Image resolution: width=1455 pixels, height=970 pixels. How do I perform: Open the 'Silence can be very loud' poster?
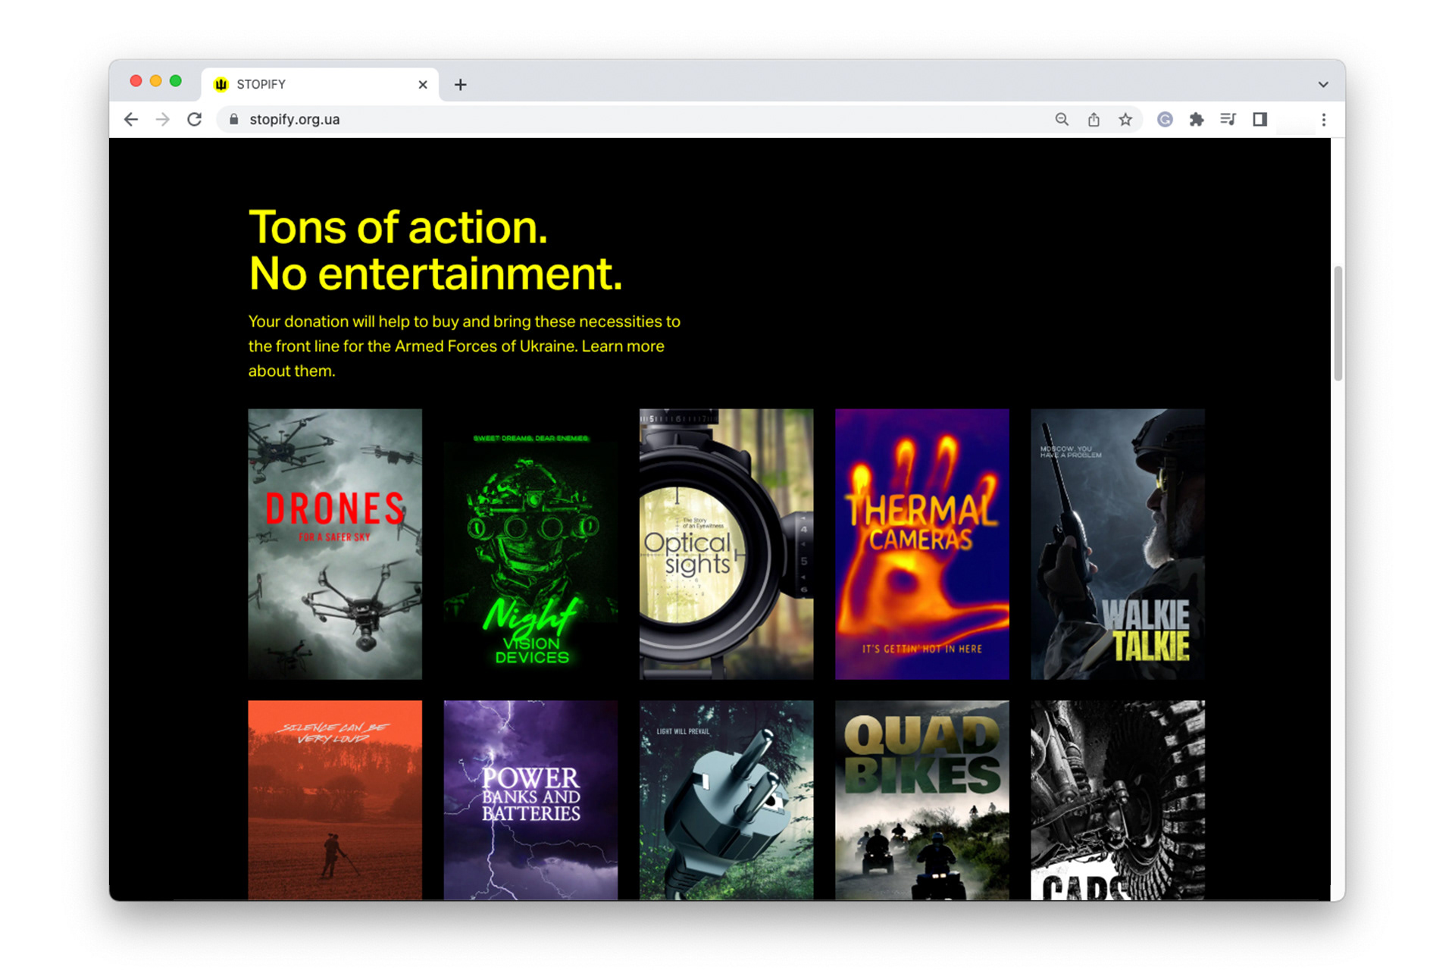[x=335, y=800]
